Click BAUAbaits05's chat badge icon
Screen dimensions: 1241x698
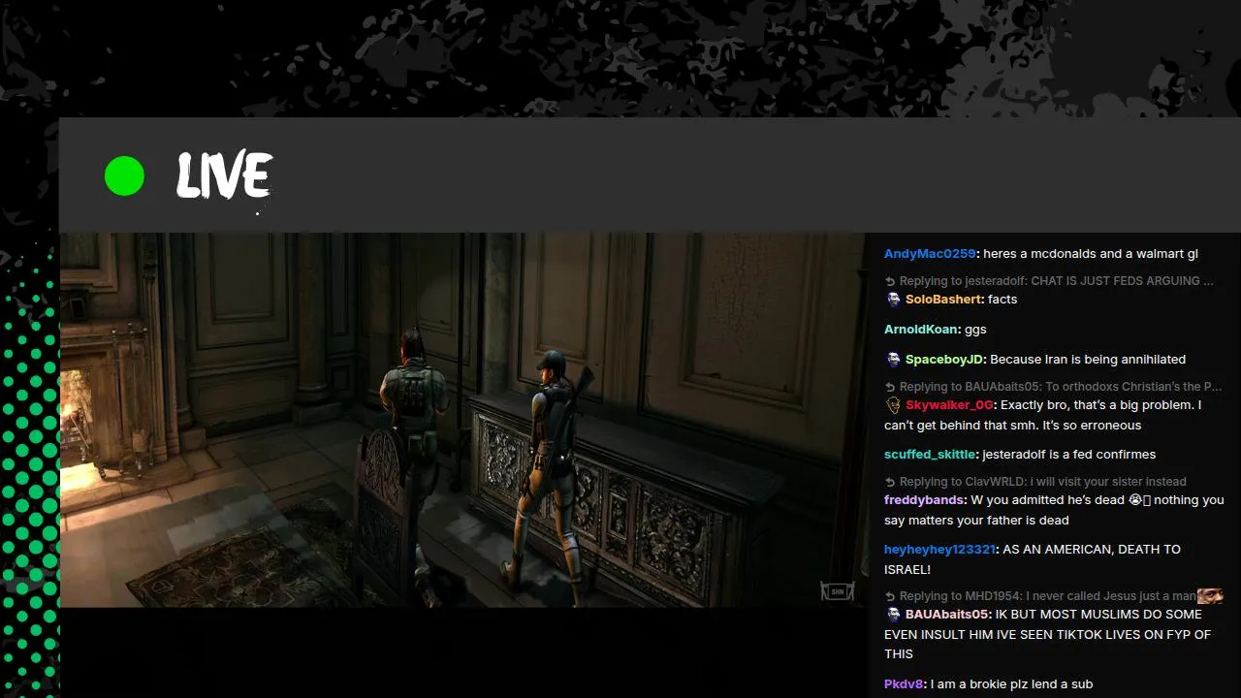pyautogui.click(x=893, y=615)
